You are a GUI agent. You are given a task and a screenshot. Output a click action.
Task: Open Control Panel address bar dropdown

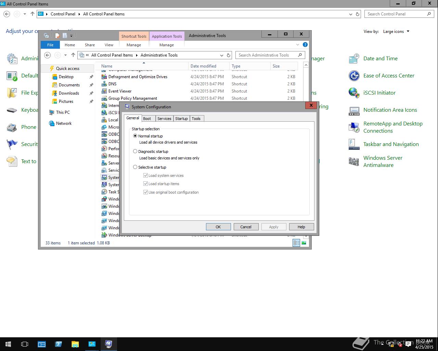coord(350,14)
